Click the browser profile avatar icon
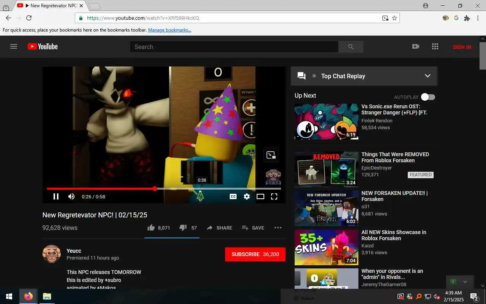 click(425, 6)
